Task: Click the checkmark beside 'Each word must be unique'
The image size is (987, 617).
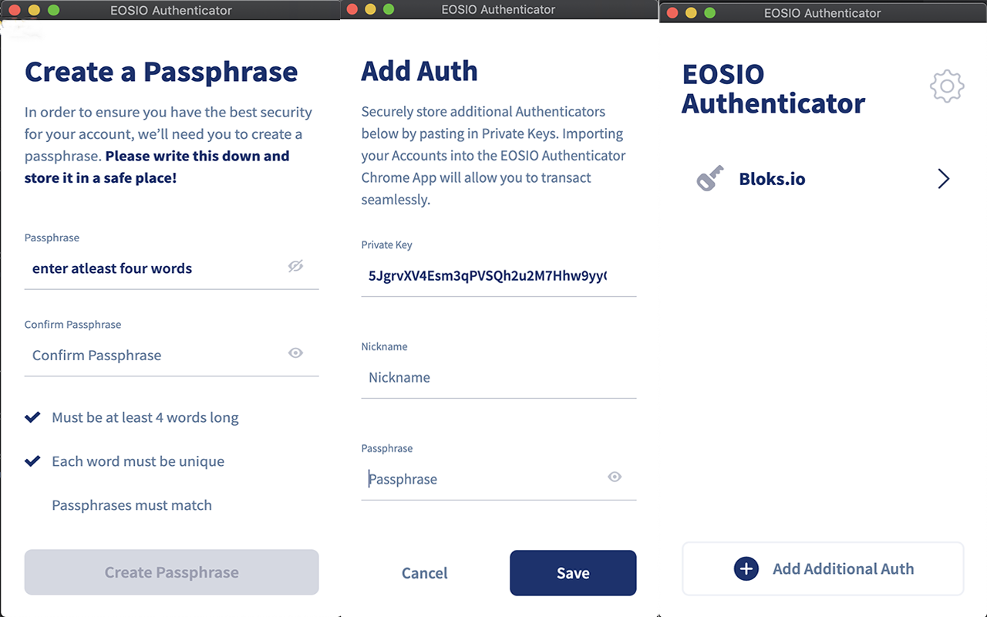Action: [32, 461]
